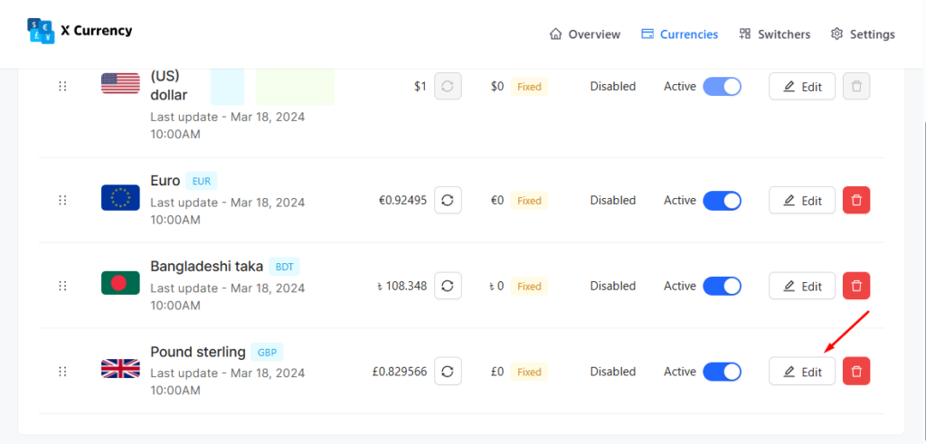Delete the Euro currency
Viewport: 926px width, 444px height.
[x=856, y=200]
